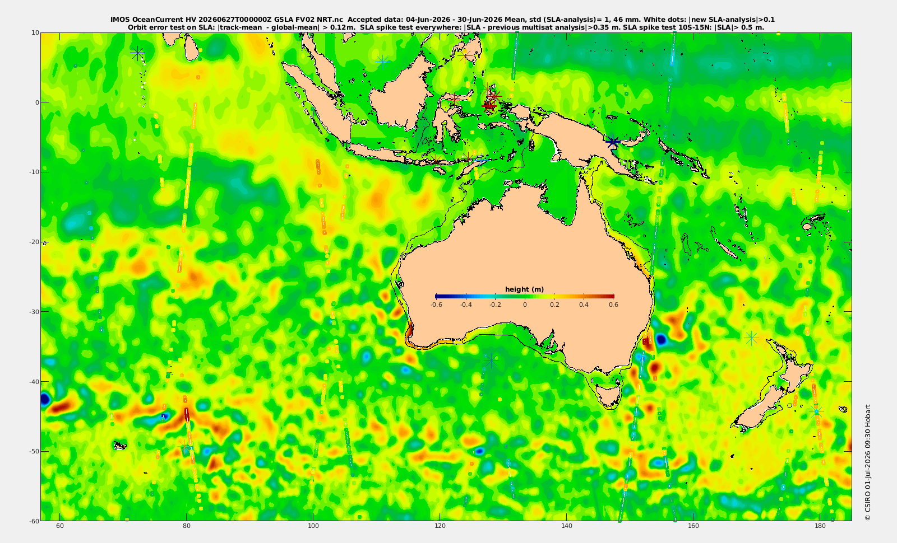Click the red star on northern Sulawesi
The height and width of the screenshot is (543, 897).
tap(454, 99)
